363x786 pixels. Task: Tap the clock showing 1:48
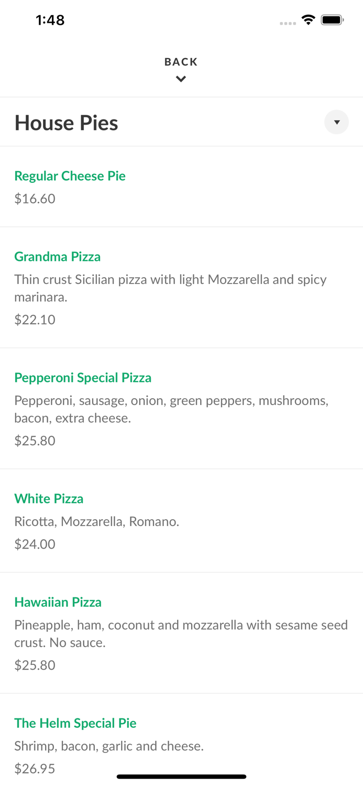[x=50, y=20]
